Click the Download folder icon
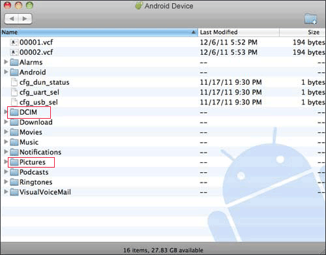This screenshot has width=326, height=255. click(14, 122)
